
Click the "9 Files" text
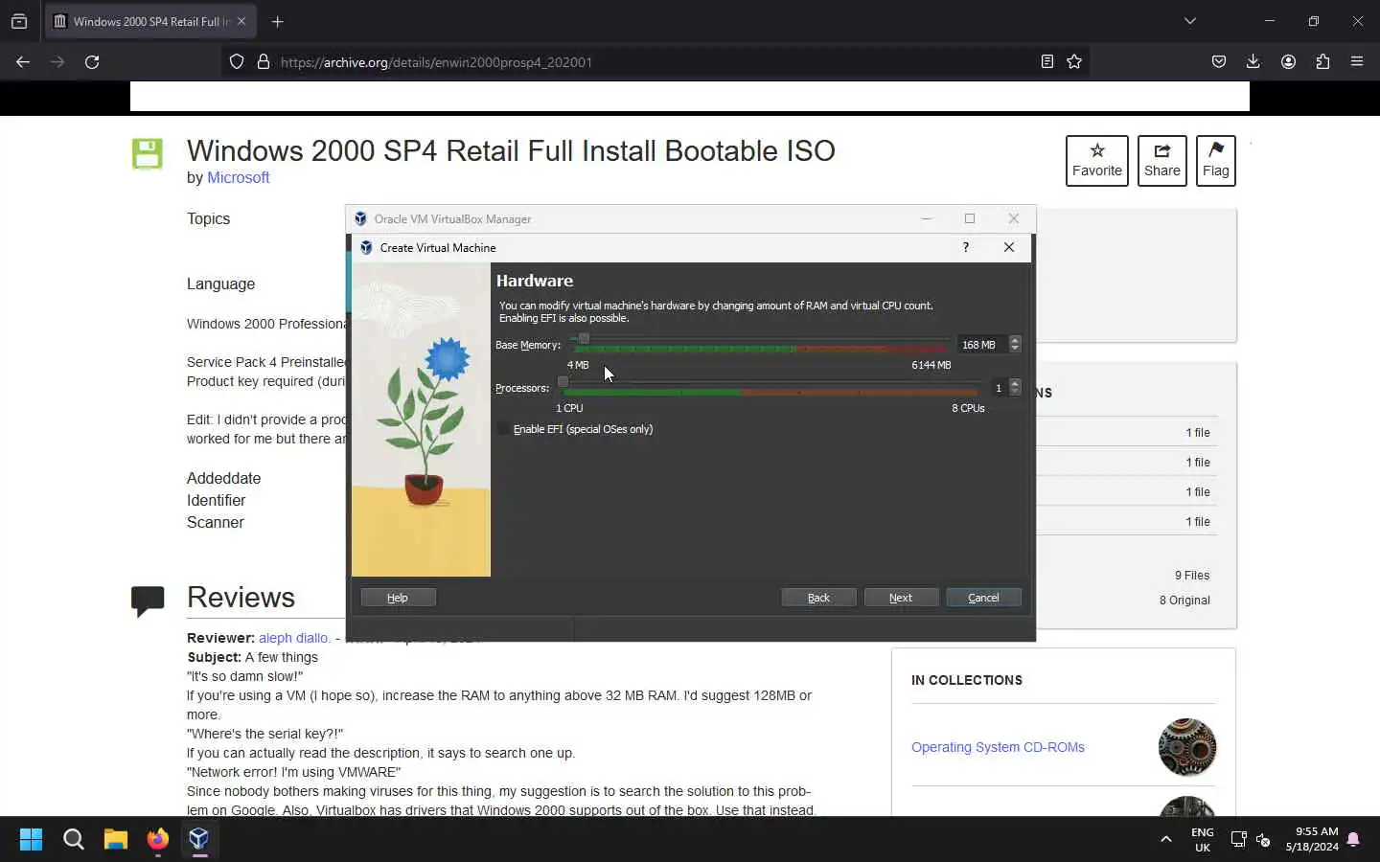(x=1192, y=576)
